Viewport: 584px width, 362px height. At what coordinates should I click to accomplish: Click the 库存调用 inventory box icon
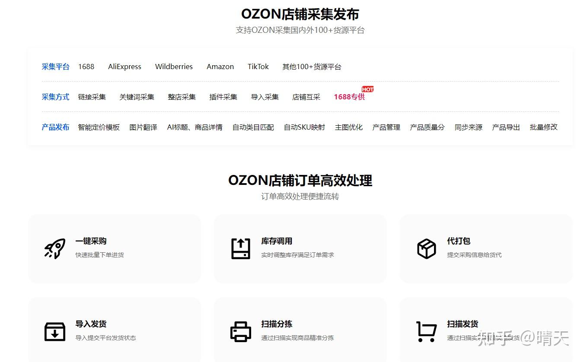pyautogui.click(x=240, y=248)
